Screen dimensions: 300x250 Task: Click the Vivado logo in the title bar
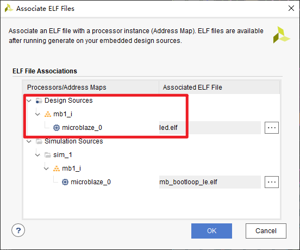(x=9, y=8)
